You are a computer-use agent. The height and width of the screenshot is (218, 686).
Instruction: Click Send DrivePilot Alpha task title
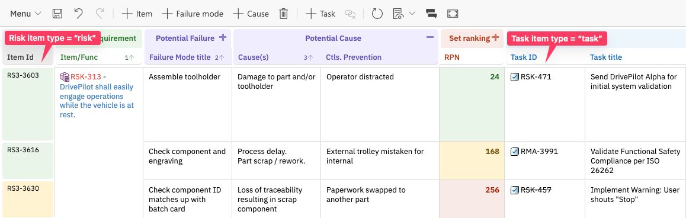[x=633, y=81]
